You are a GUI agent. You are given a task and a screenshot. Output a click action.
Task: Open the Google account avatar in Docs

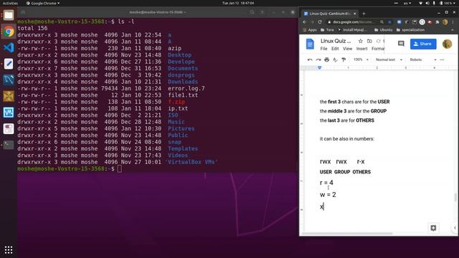click(x=447, y=44)
